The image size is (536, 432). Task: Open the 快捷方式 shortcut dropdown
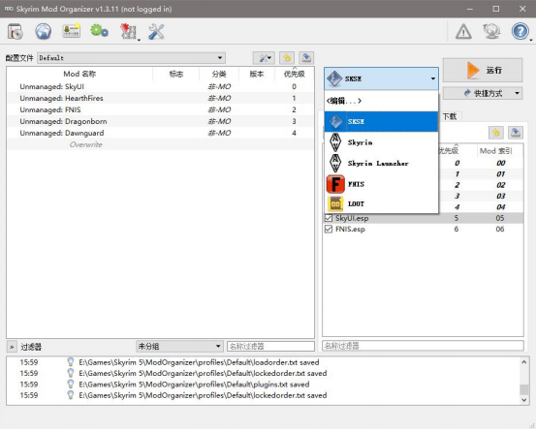pyautogui.click(x=483, y=93)
